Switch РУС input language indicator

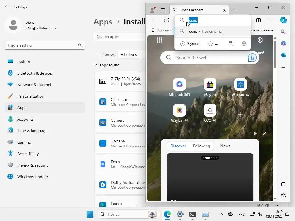pos(241,214)
